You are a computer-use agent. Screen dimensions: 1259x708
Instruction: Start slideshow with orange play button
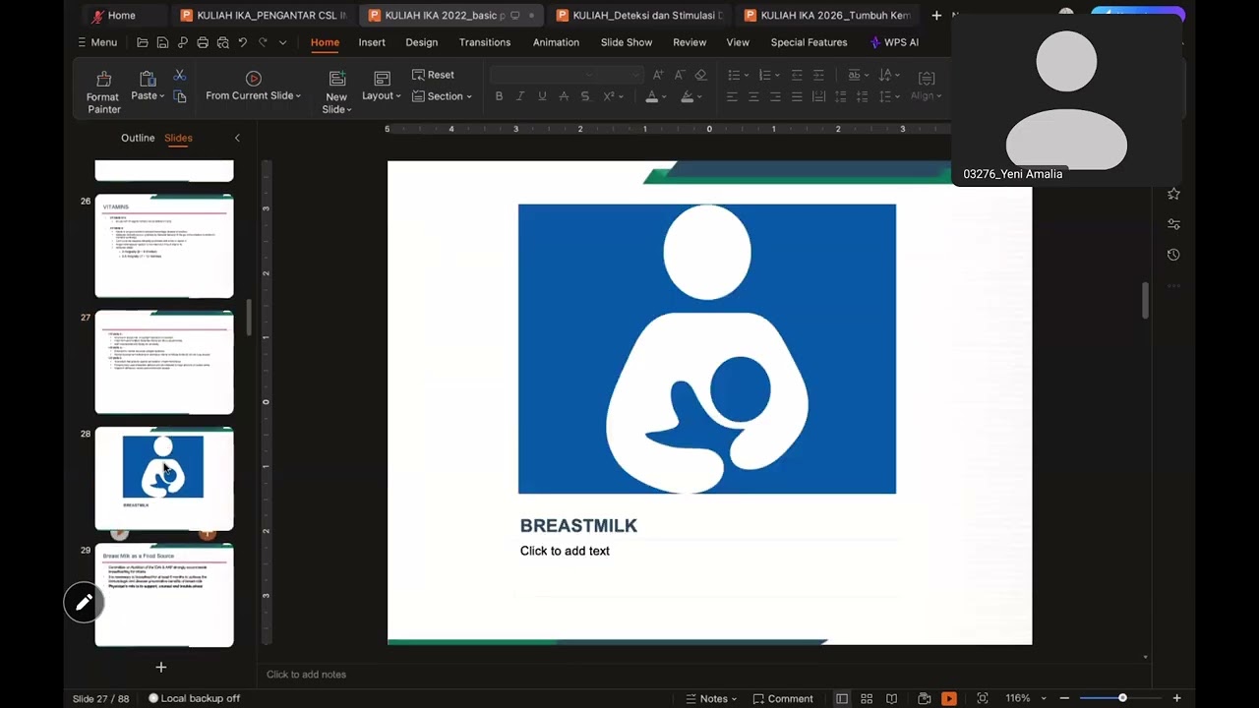click(x=949, y=698)
